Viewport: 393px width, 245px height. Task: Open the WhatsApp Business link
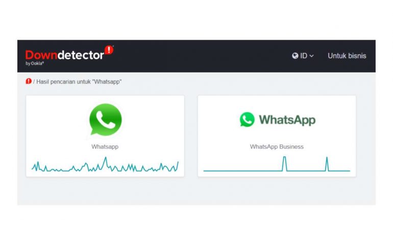point(277,146)
